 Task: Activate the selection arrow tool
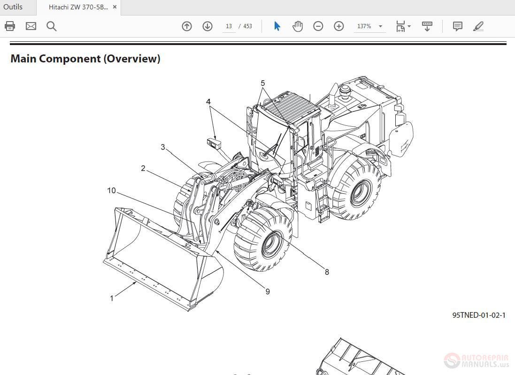277,26
